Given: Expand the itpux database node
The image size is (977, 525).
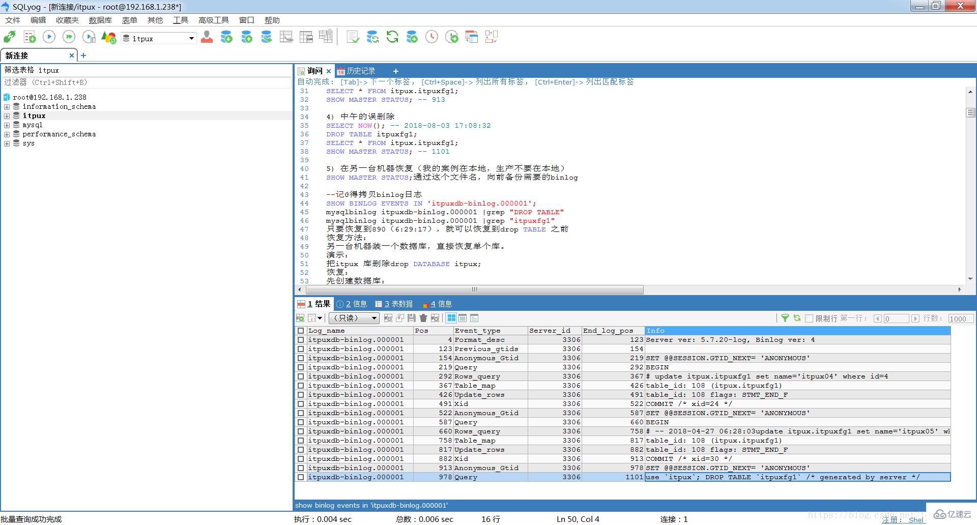Looking at the screenshot, I should pyautogui.click(x=7, y=116).
